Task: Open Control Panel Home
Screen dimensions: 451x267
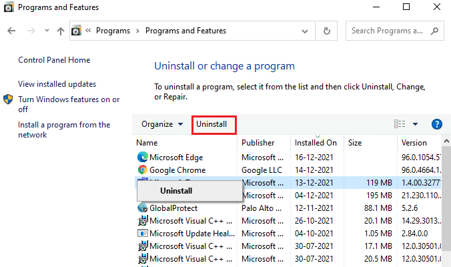Action: [54, 60]
